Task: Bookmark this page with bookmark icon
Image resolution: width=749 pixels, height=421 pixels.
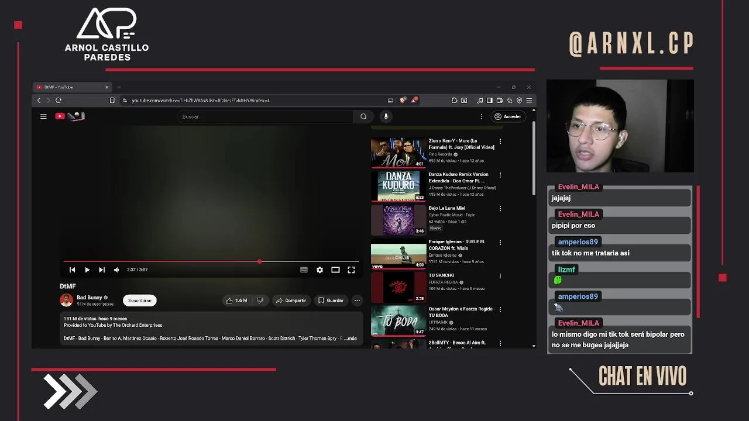Action: (x=112, y=101)
